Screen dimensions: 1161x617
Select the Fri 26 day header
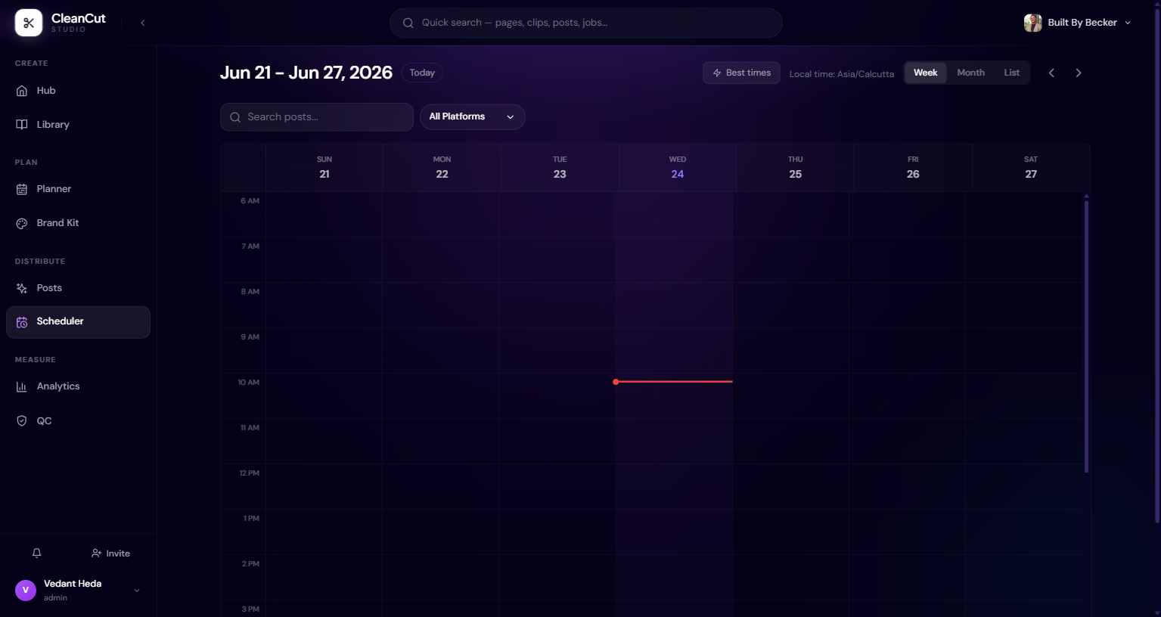click(x=913, y=167)
